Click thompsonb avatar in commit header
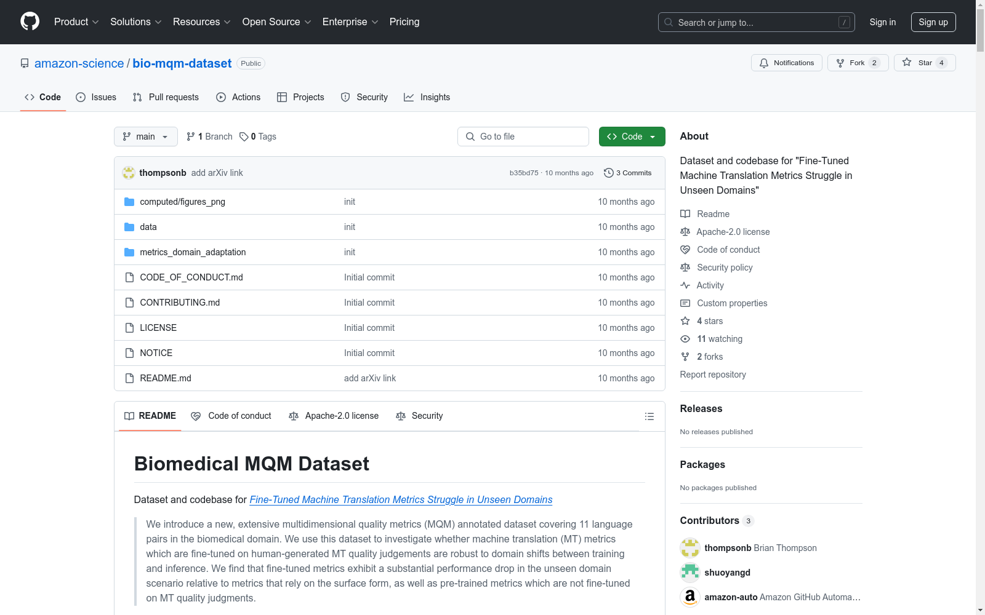Viewport: 985px width, 615px height. click(x=129, y=173)
